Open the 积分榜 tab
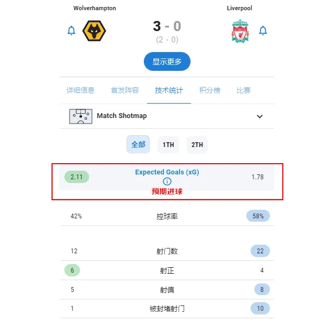The width and height of the screenshot is (322, 322). tap(210, 90)
